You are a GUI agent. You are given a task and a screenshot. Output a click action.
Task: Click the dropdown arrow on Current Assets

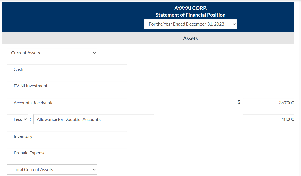pyautogui.click(x=94, y=53)
